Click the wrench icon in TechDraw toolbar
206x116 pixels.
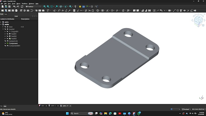(69, 11)
